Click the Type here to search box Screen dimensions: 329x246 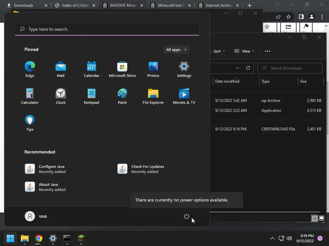coord(107,29)
